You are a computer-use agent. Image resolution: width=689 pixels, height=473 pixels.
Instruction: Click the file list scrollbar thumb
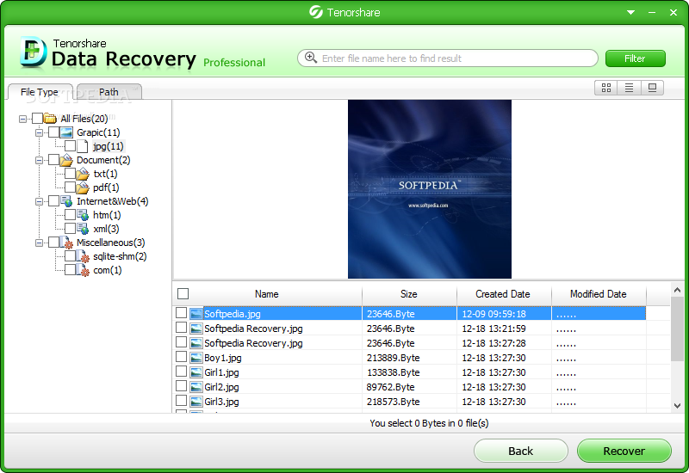(677, 329)
